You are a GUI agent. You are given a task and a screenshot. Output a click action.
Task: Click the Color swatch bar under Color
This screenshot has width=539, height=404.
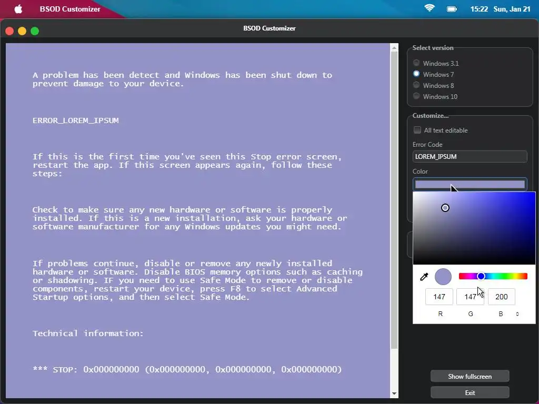click(470, 185)
